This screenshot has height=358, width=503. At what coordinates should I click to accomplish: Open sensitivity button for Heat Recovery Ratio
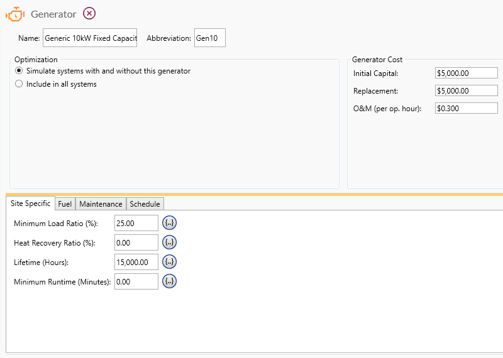tap(169, 242)
